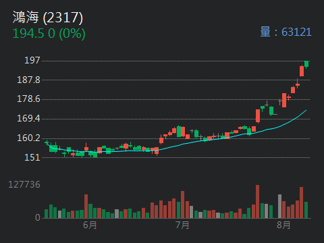Click the 8月 date axis label
The height and width of the screenshot is (243, 324).
(283, 225)
